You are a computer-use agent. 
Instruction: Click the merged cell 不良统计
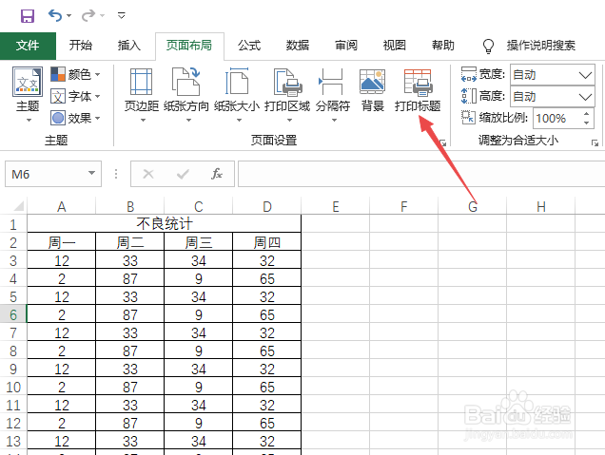164,224
